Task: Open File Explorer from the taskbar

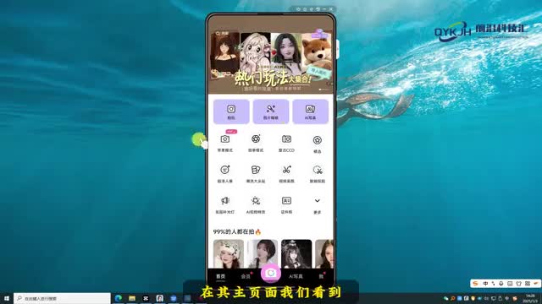Action: 132,298
